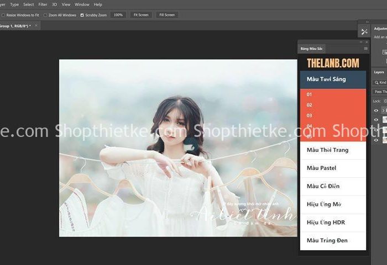Expand the Màu Thời Trang section
The image size is (387, 265).
(x=333, y=150)
